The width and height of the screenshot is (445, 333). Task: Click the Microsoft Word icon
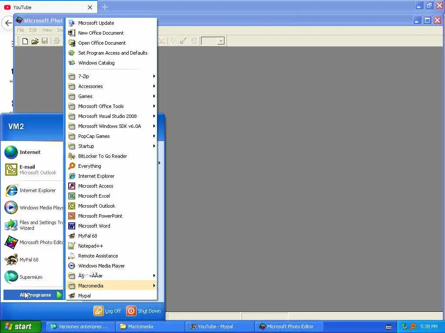point(72,225)
